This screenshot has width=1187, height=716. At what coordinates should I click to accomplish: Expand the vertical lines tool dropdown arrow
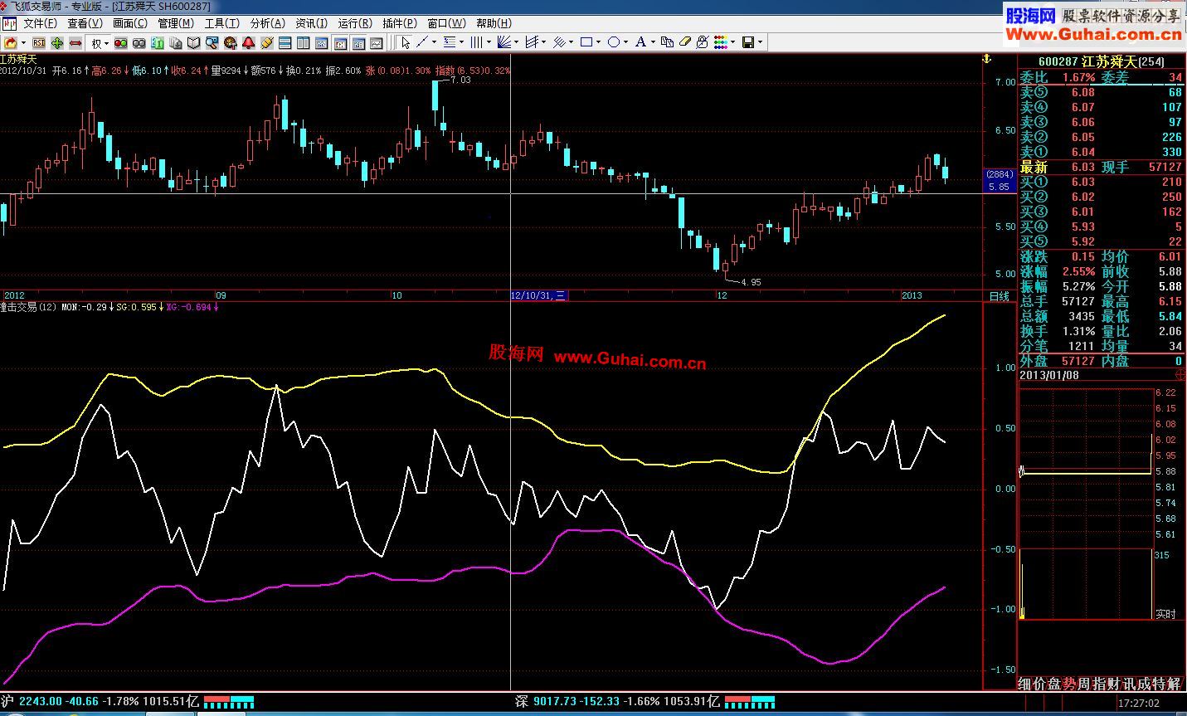click(x=489, y=42)
